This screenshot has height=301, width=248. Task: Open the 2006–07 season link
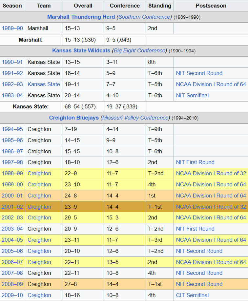pos(12,262)
